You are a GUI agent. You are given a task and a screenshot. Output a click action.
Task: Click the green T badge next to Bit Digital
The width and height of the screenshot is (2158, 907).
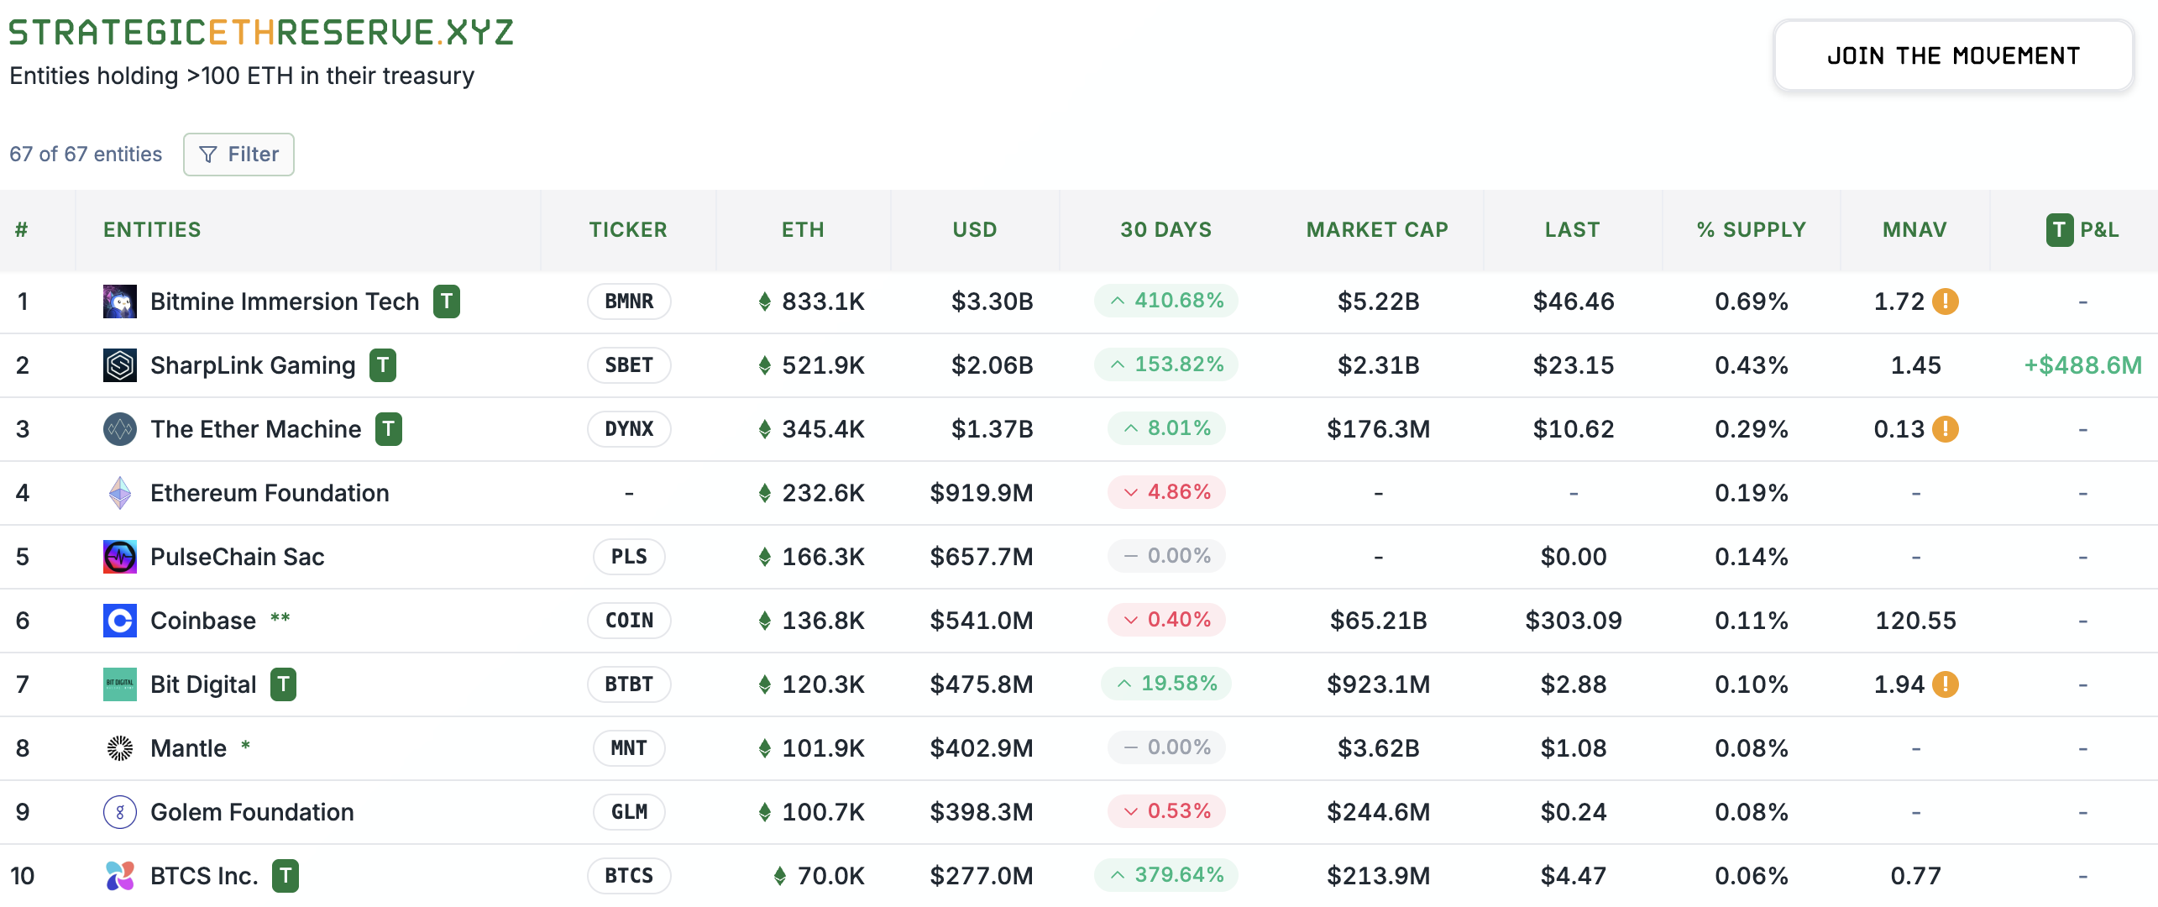point(284,684)
